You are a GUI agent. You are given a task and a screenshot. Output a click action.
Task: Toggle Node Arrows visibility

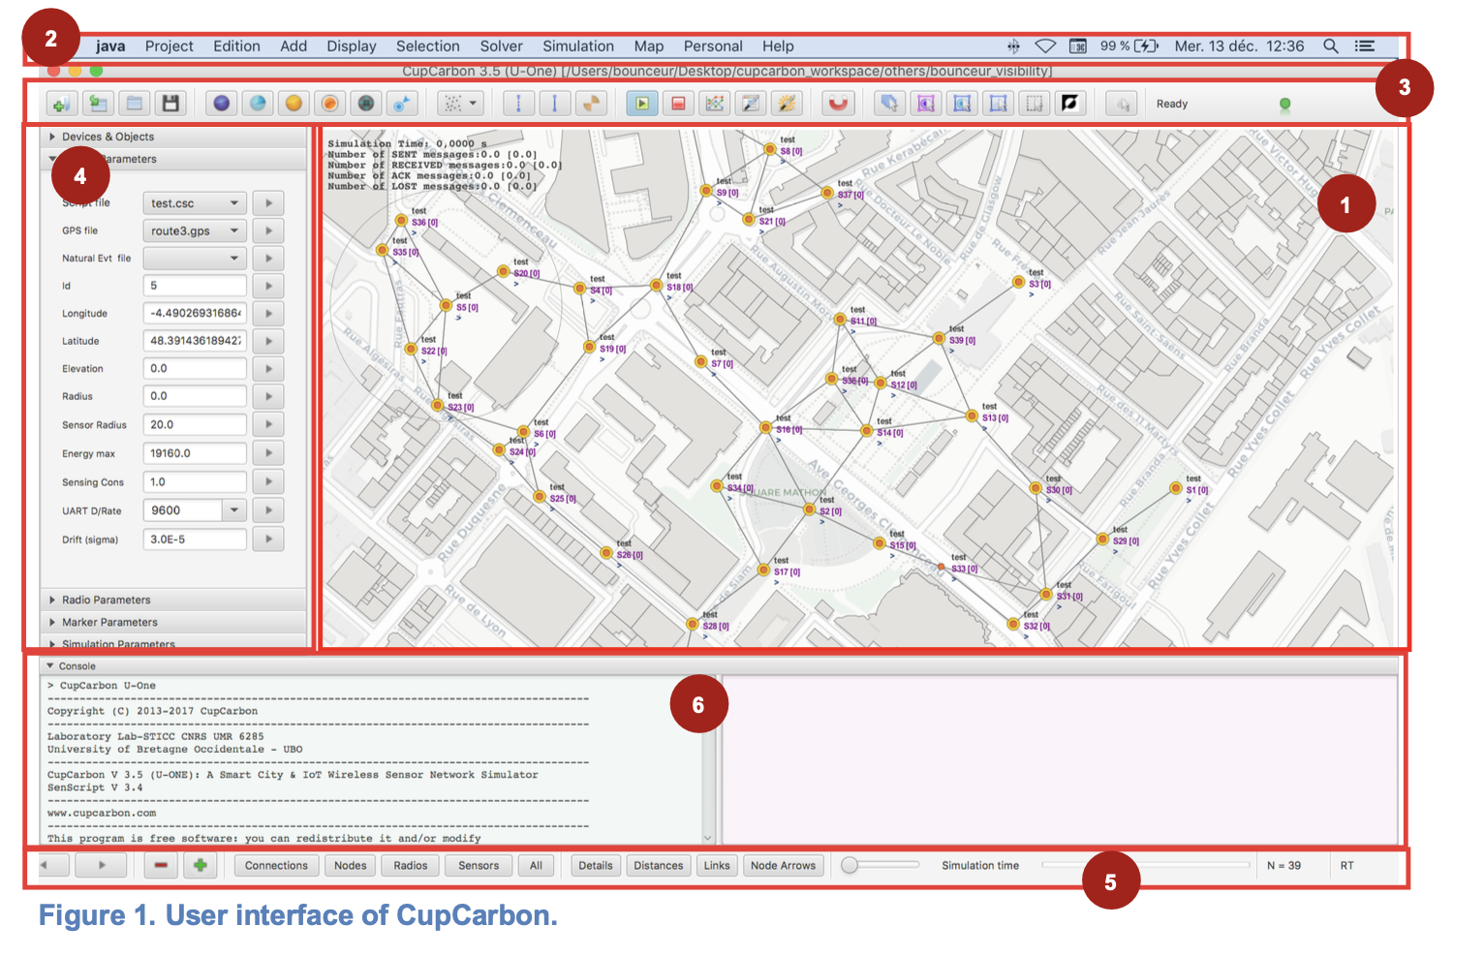[783, 865]
